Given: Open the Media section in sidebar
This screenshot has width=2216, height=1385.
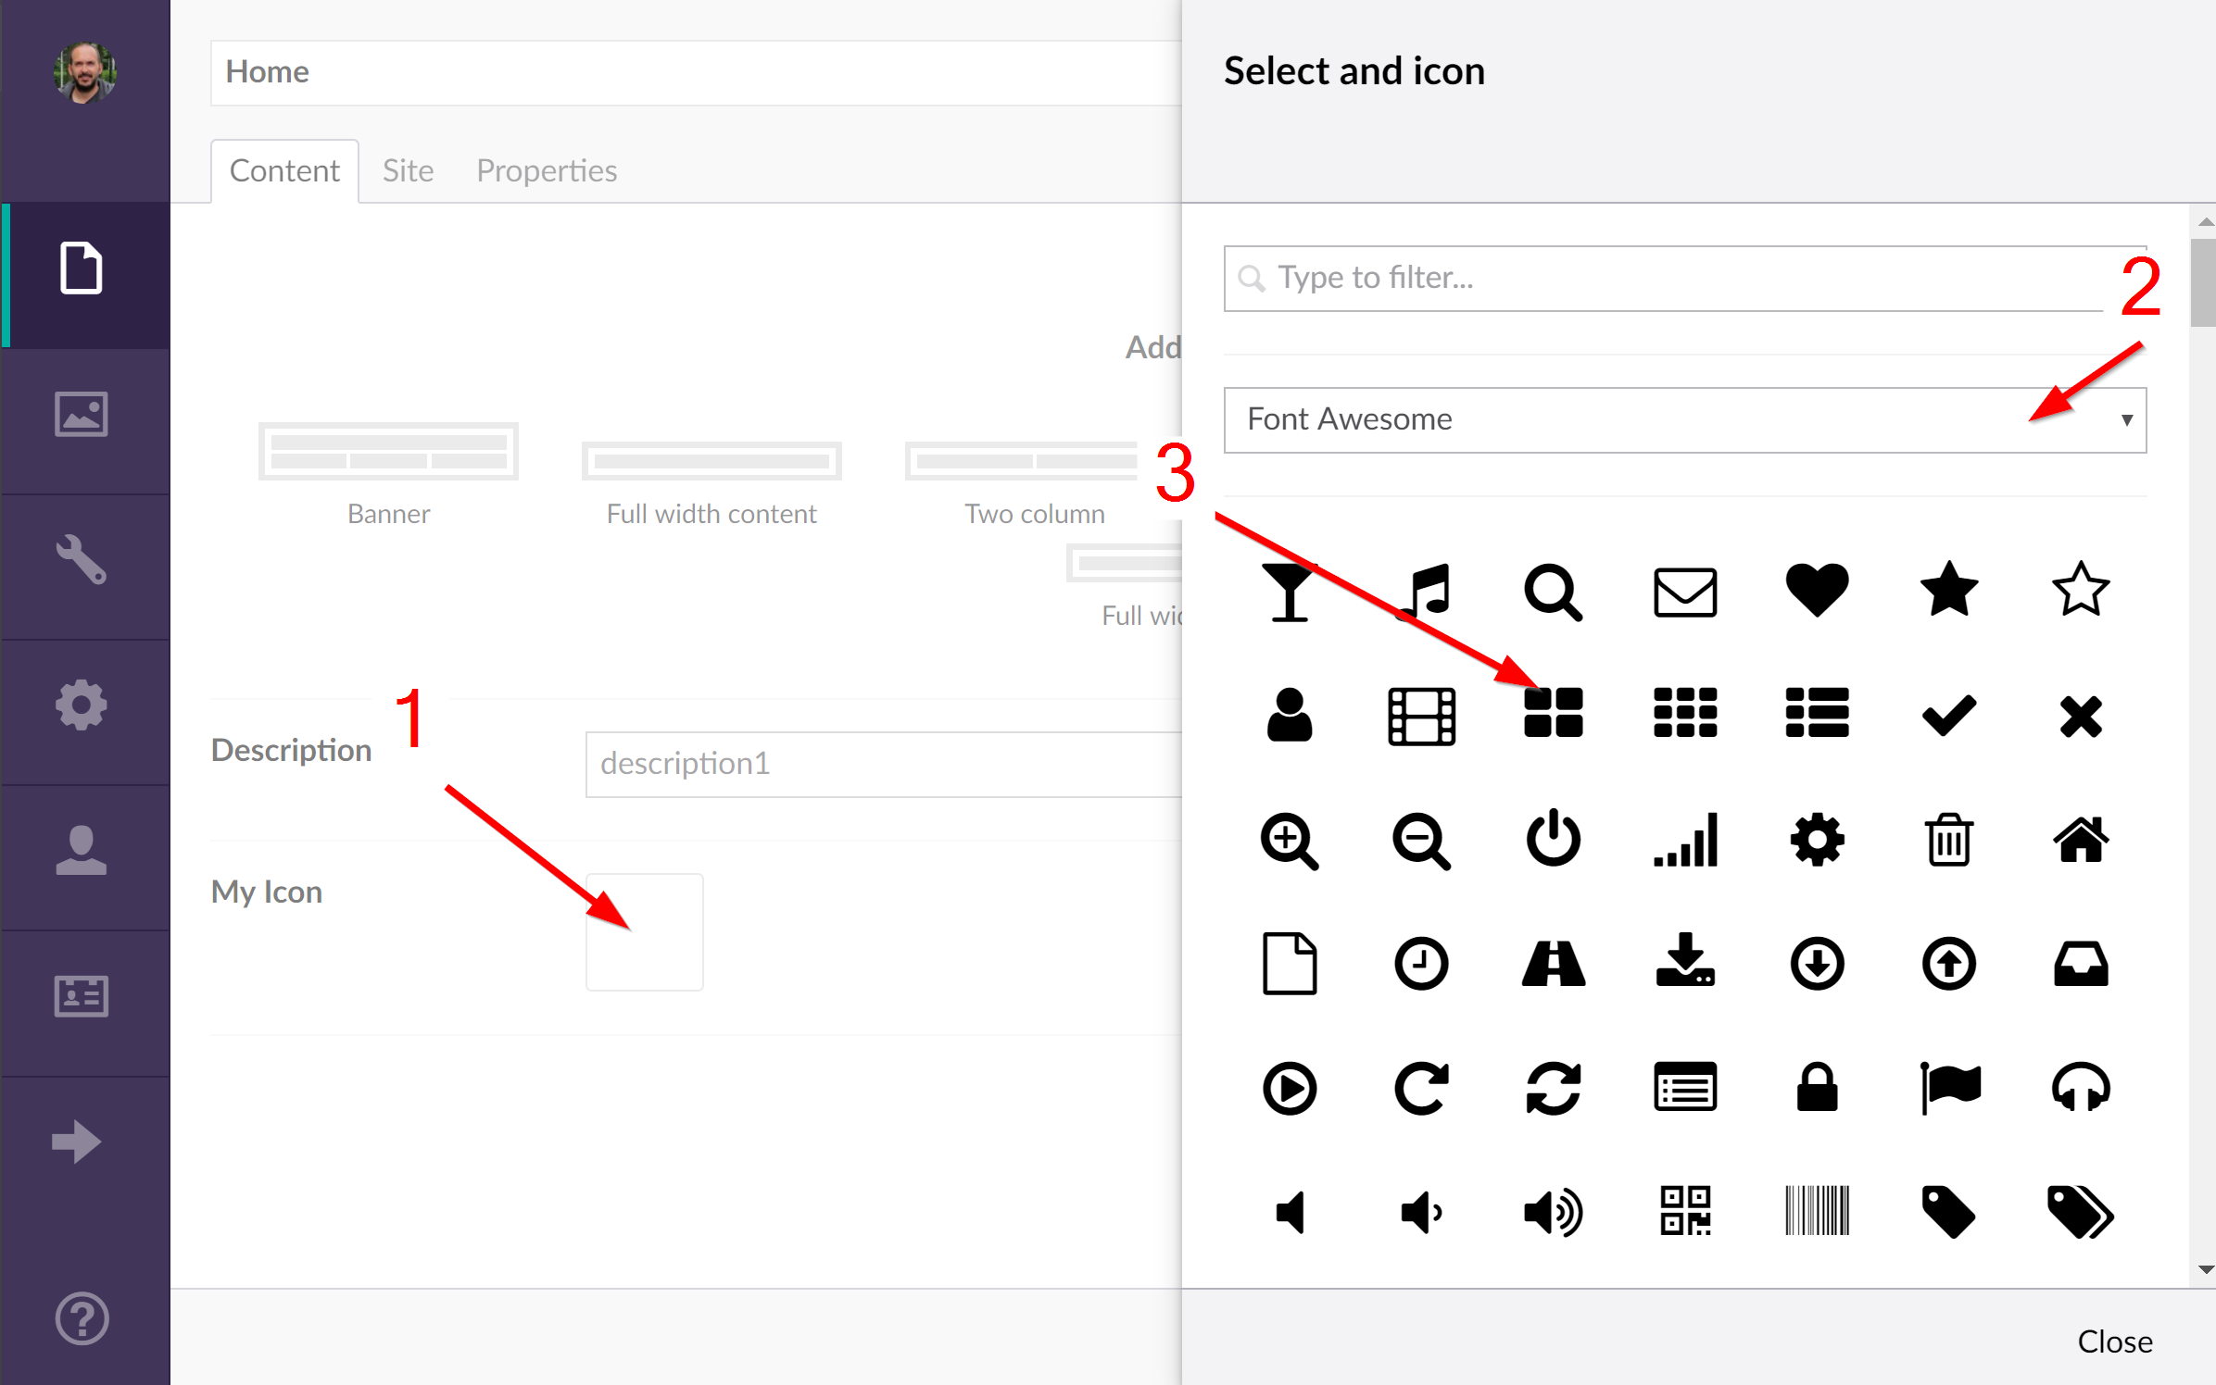Looking at the screenshot, I should coord(82,414).
